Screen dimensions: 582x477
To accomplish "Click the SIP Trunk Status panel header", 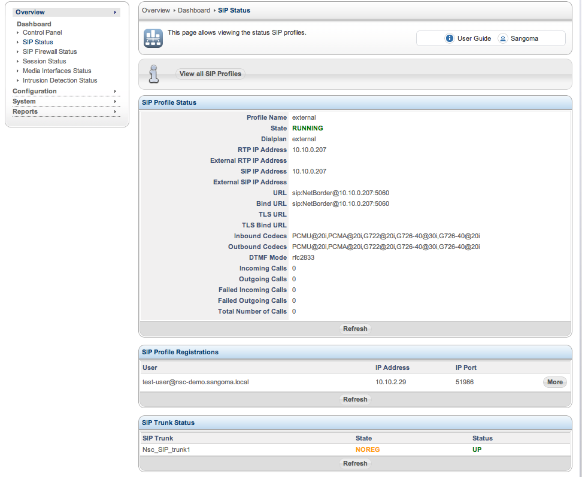I will pos(355,423).
